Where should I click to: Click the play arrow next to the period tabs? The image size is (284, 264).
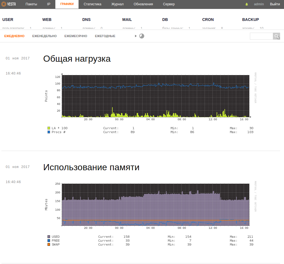point(136,36)
